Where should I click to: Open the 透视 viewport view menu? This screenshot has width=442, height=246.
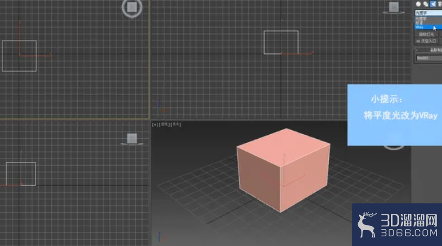pos(164,124)
